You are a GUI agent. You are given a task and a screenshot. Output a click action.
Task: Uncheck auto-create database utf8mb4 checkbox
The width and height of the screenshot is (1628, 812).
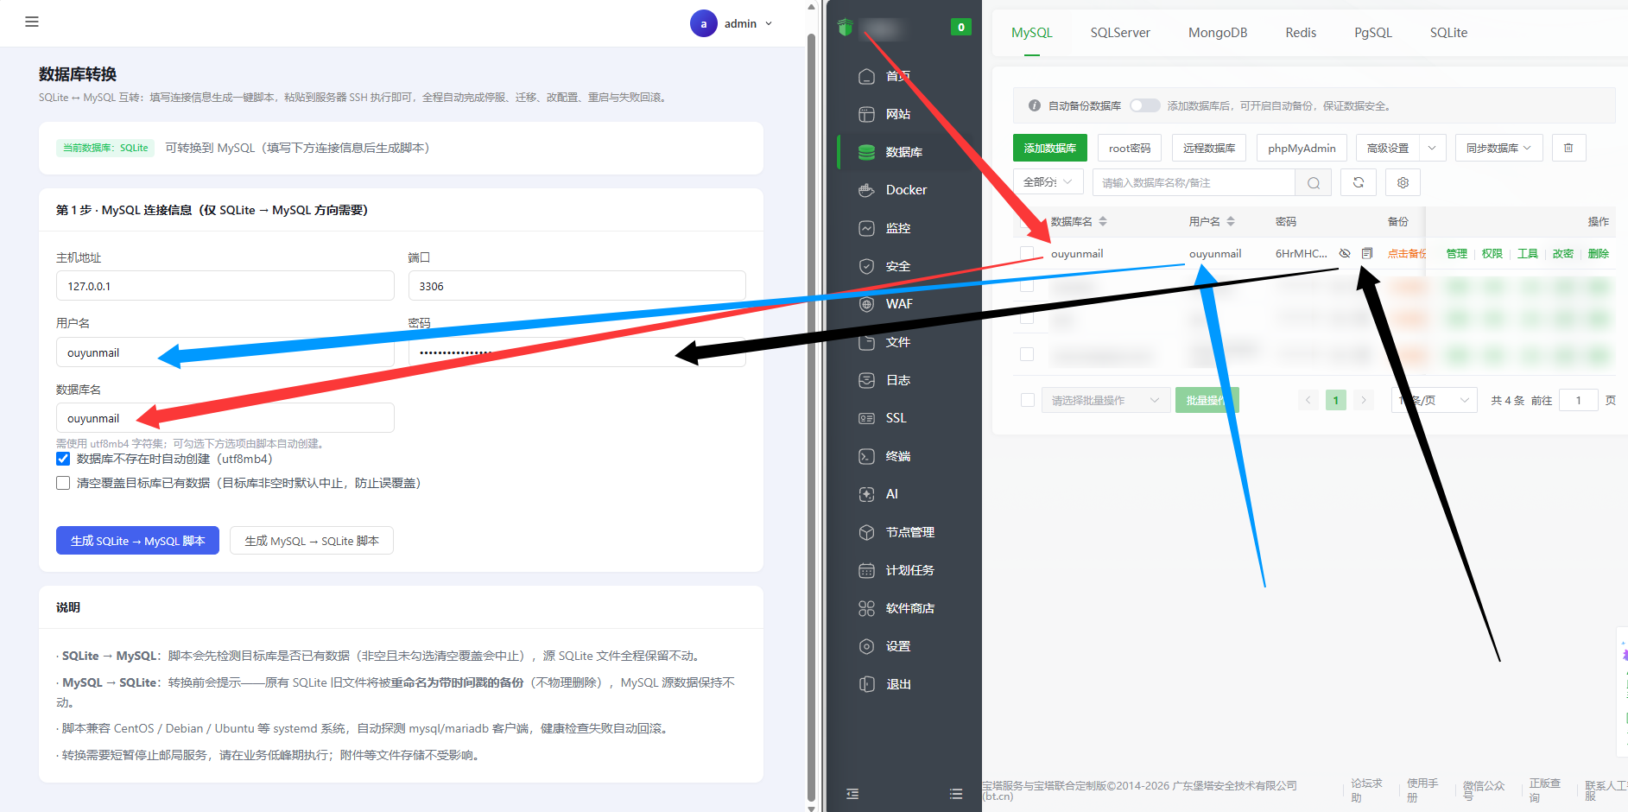[x=63, y=459]
